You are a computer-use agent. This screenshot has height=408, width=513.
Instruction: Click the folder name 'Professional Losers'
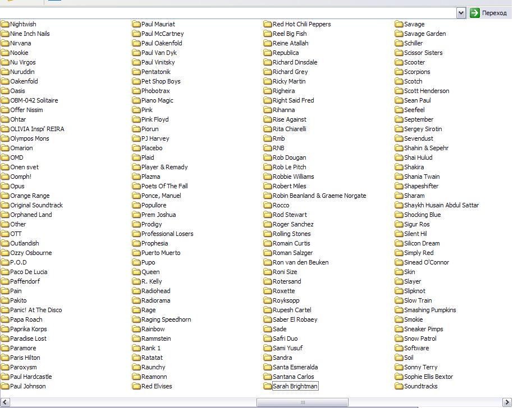[167, 234]
